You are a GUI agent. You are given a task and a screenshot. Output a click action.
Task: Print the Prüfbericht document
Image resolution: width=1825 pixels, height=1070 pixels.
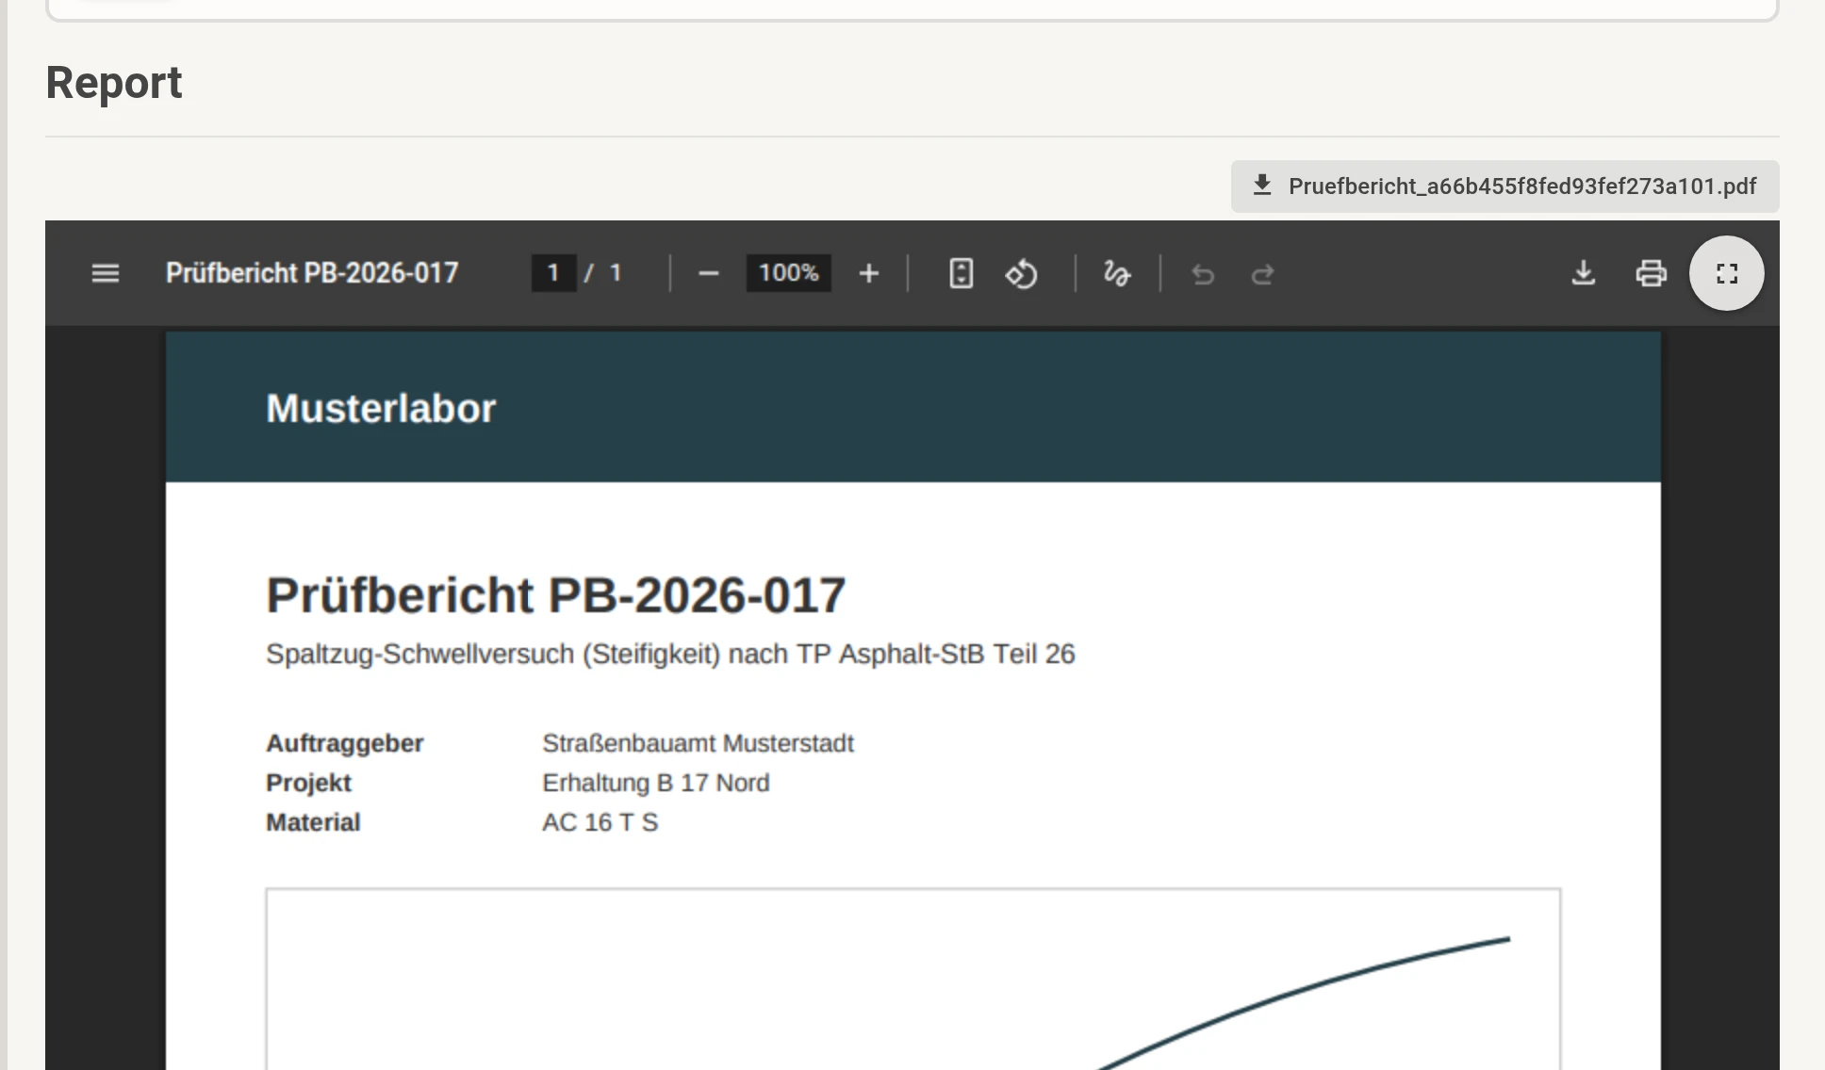[1652, 274]
